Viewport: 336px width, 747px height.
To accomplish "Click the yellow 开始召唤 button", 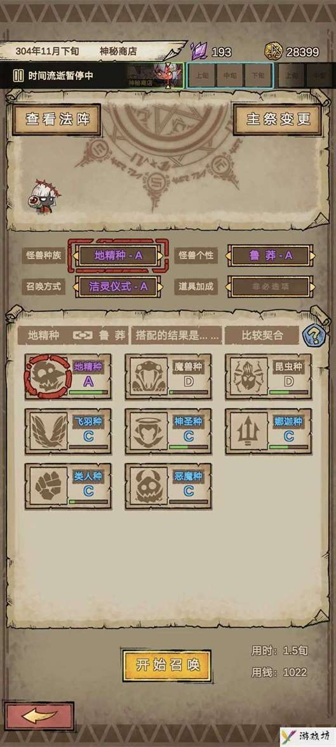I will 167,665.
